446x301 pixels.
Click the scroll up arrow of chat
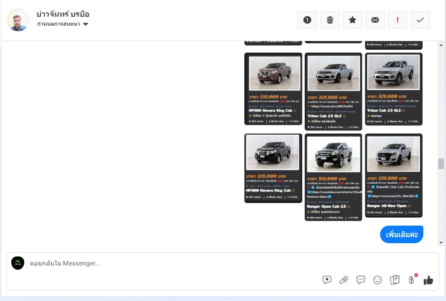(x=441, y=45)
